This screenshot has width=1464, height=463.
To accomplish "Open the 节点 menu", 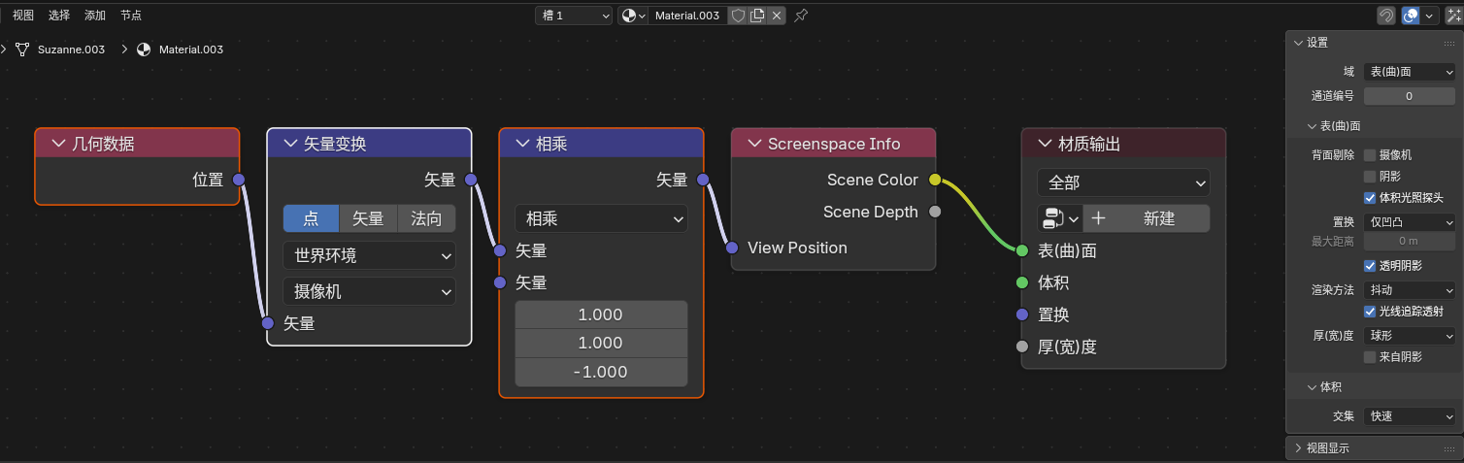I will pyautogui.click(x=131, y=16).
